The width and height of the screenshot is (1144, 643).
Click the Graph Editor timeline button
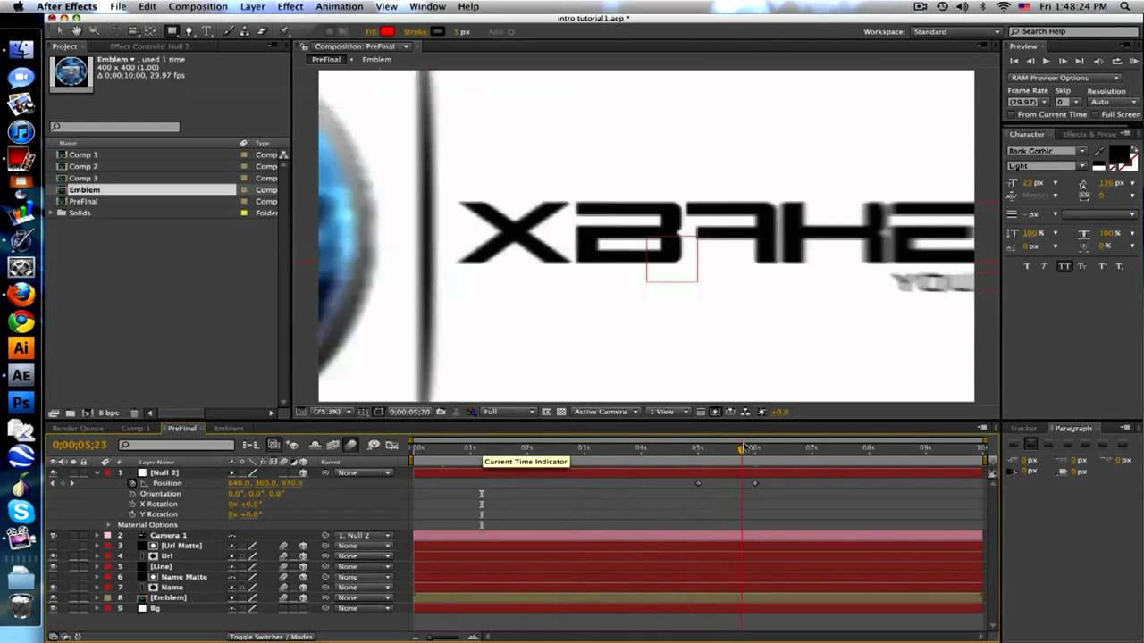(x=391, y=445)
